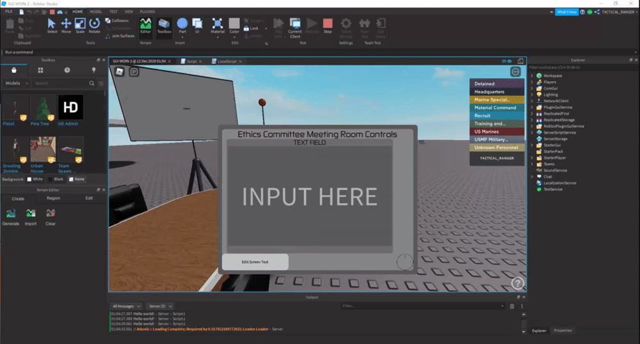
Task: Activate the Scale tool
Action: 80,26
